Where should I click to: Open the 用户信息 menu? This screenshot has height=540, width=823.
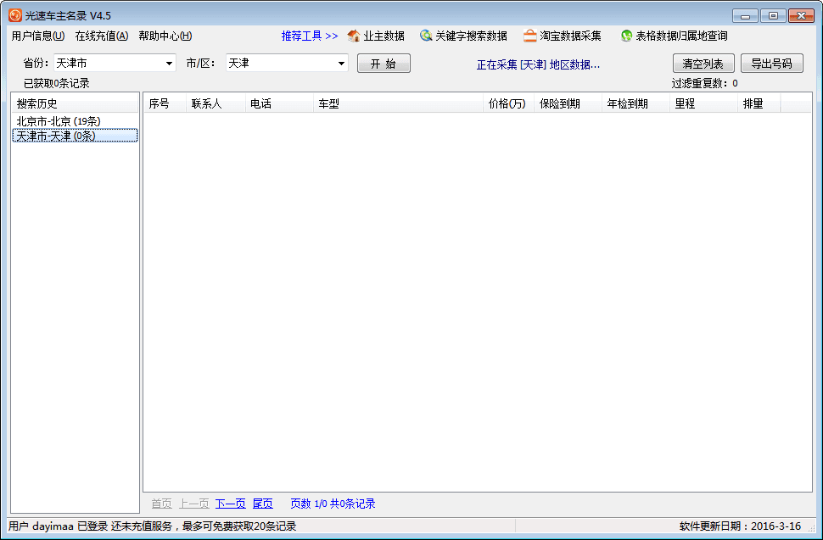click(x=38, y=36)
